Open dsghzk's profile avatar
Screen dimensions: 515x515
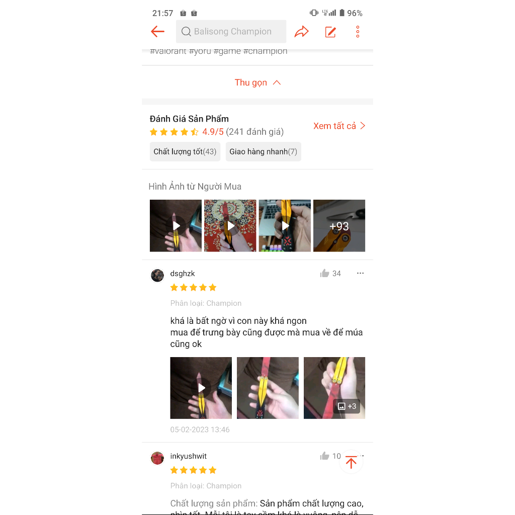(x=157, y=275)
